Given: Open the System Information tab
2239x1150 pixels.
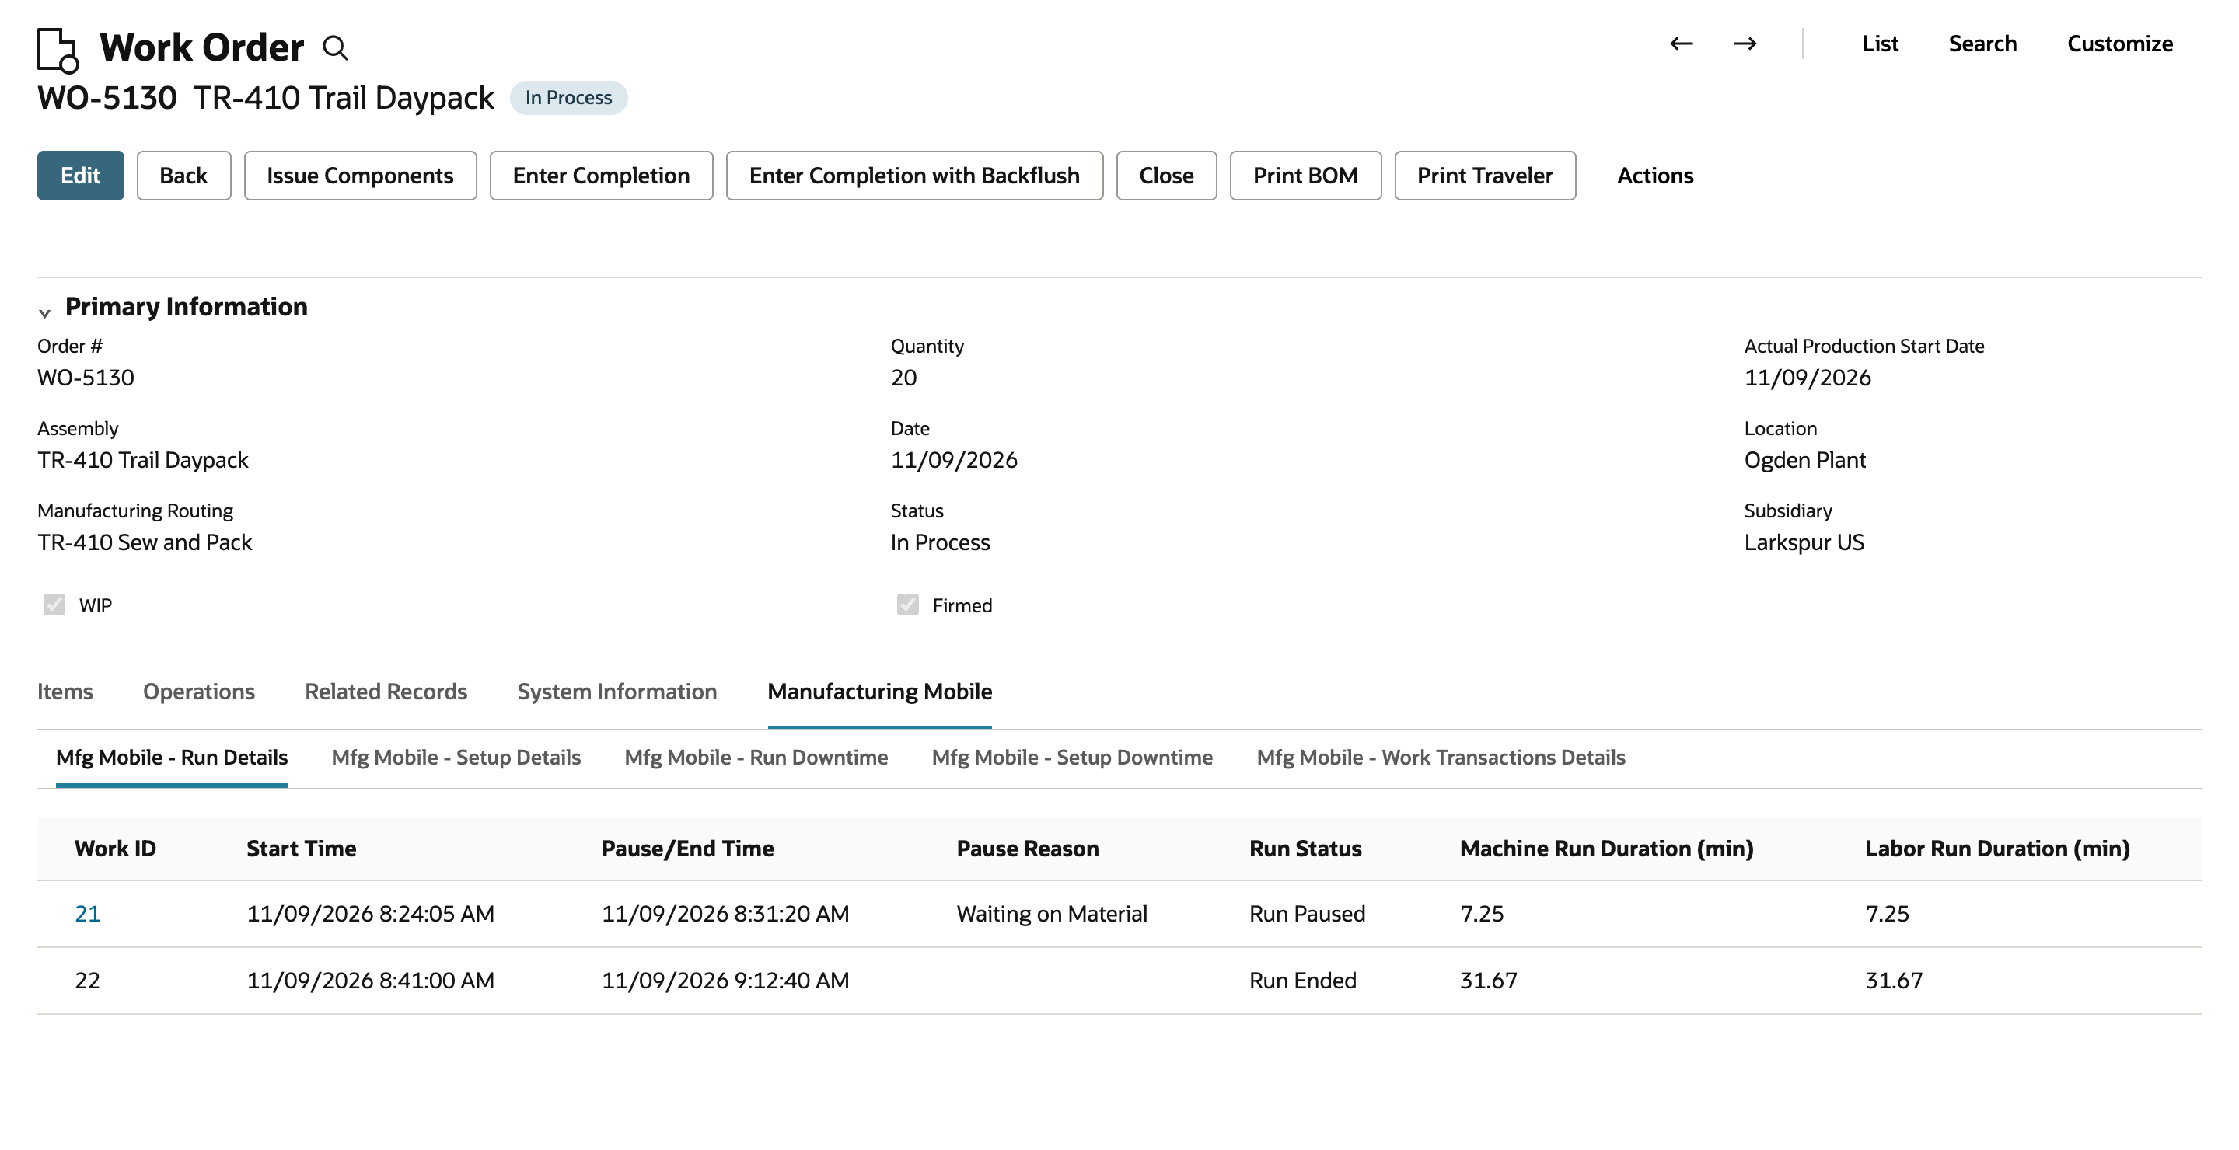Looking at the screenshot, I should (617, 692).
